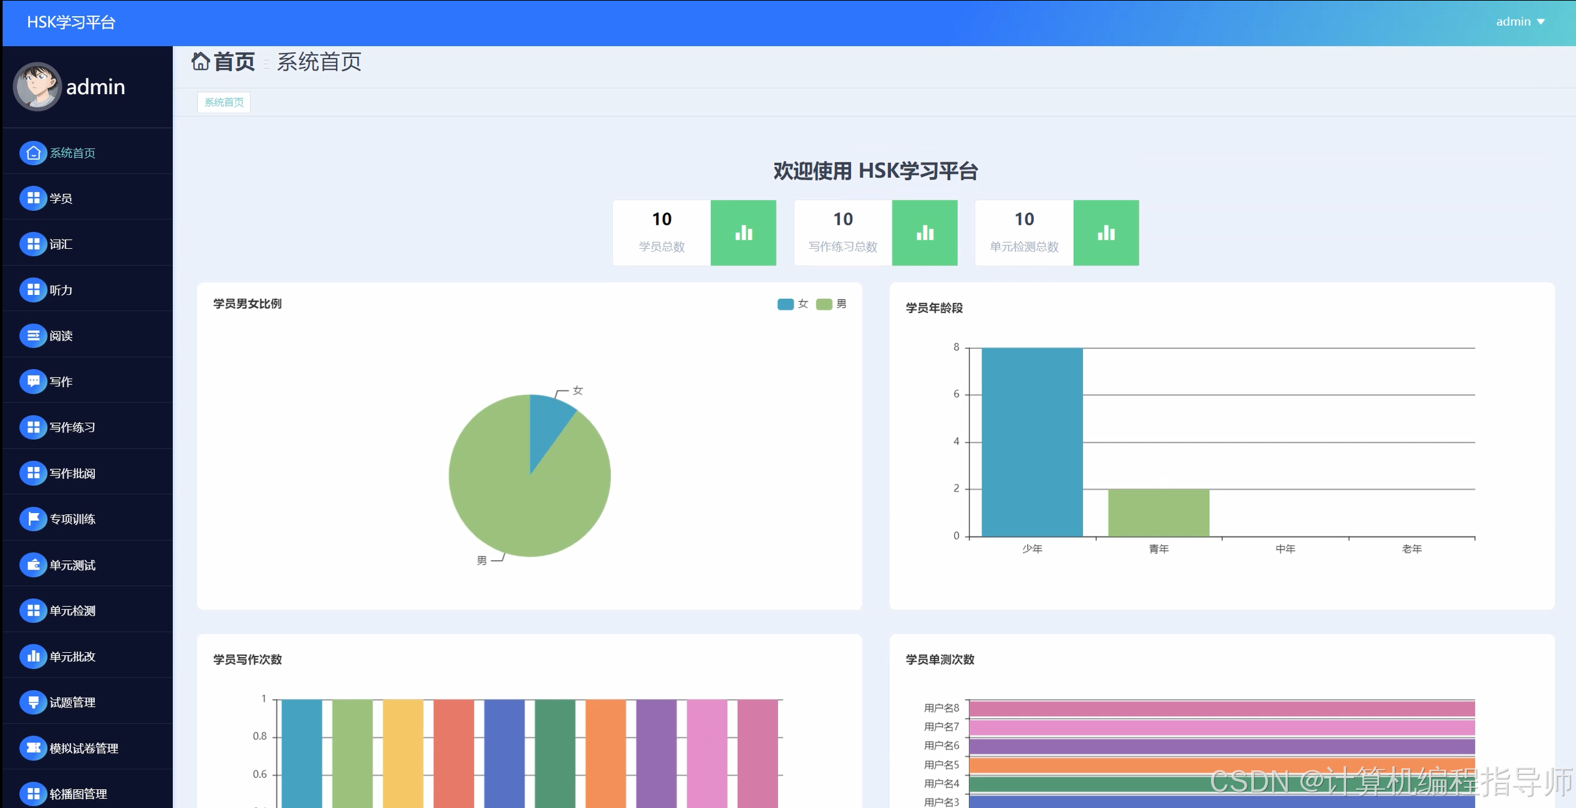Click the admin avatar image

[37, 86]
